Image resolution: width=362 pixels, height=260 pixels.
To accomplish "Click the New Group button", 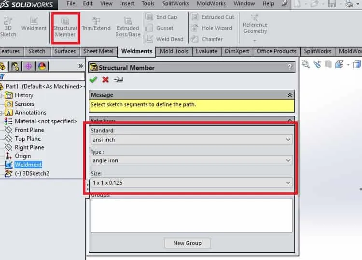I will pyautogui.click(x=187, y=243).
